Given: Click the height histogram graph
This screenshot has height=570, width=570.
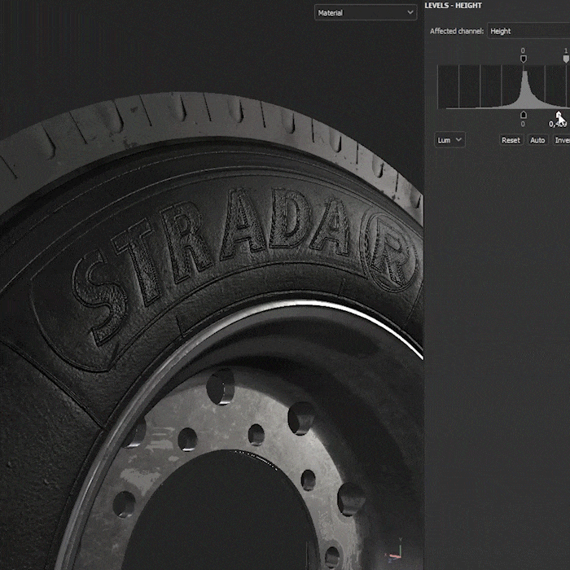Looking at the screenshot, I should [502, 87].
